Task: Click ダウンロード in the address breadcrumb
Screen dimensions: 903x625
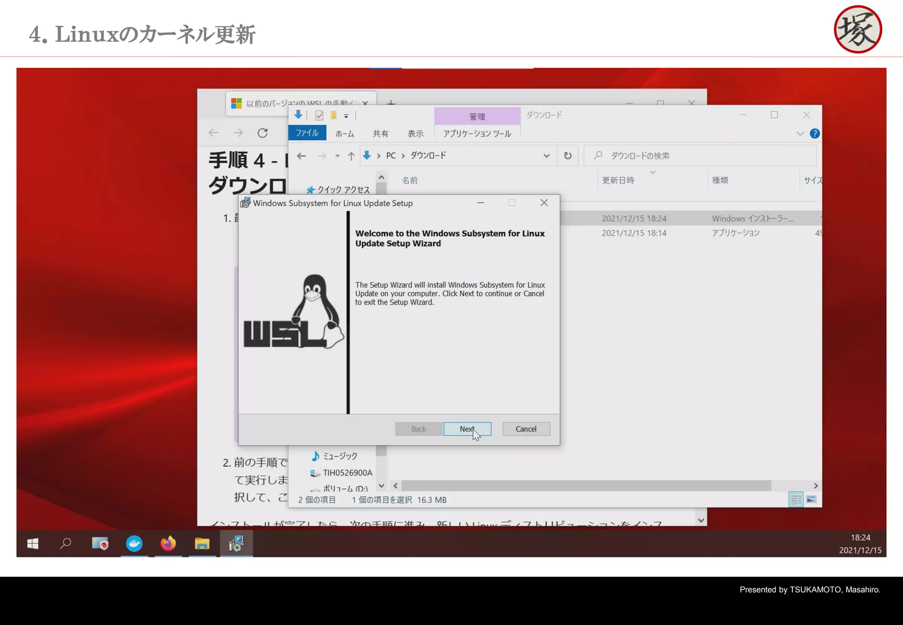Action: point(428,156)
